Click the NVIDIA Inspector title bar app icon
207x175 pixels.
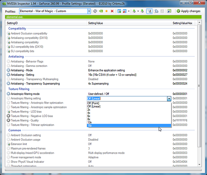click(4, 4)
